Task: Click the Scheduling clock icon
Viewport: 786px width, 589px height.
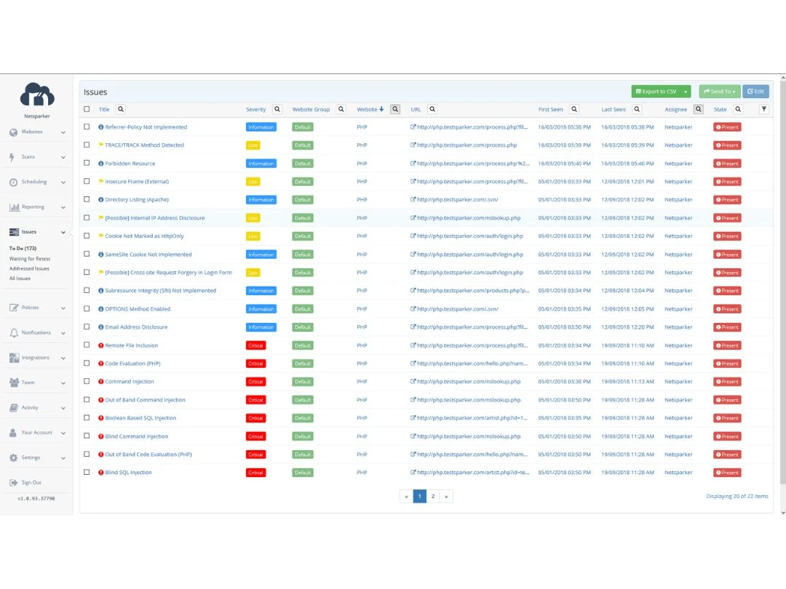Action: (14, 183)
